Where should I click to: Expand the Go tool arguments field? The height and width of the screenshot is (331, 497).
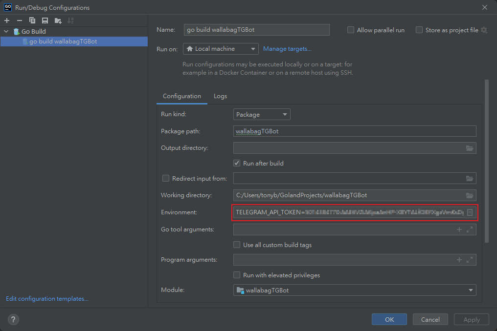coord(470,229)
